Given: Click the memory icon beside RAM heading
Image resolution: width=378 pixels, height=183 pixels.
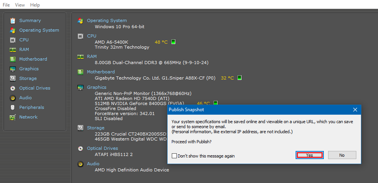Looking at the screenshot, I should pyautogui.click(x=80, y=56).
